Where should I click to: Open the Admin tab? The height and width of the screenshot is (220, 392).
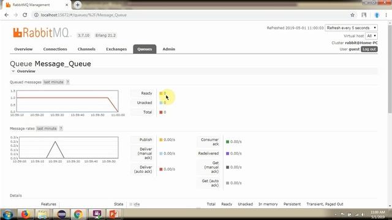click(x=169, y=49)
